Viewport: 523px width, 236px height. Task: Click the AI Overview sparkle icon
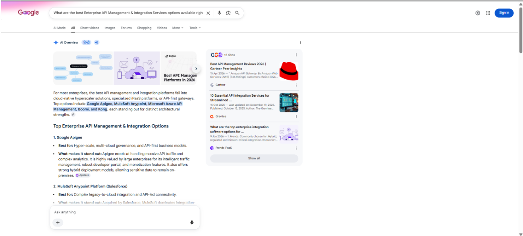click(x=56, y=42)
